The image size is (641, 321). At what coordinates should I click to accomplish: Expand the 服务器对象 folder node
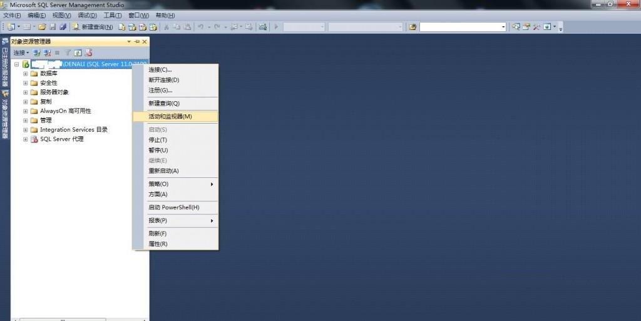point(25,92)
